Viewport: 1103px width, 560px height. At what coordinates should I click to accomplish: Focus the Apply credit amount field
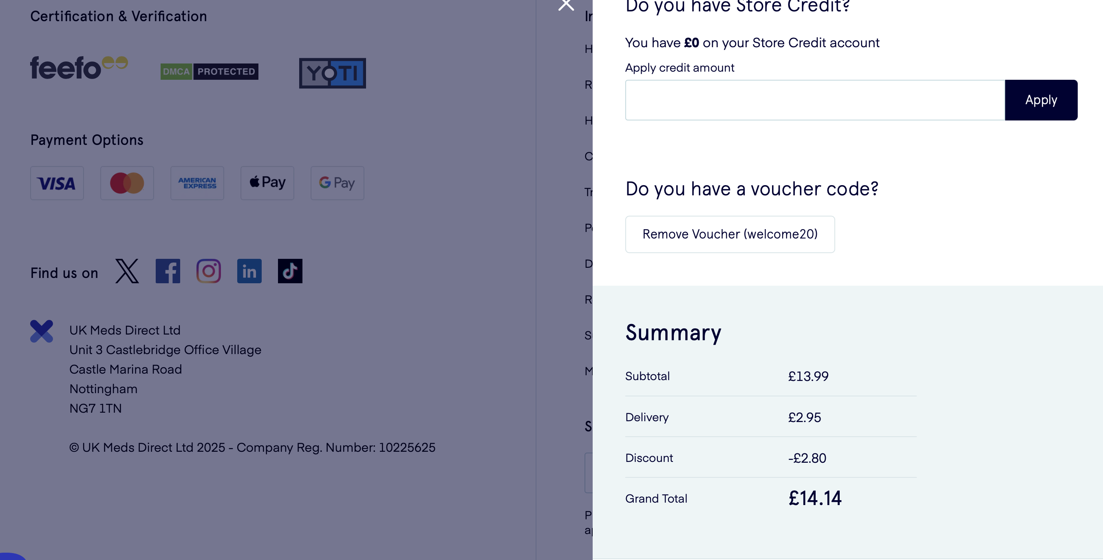point(815,100)
